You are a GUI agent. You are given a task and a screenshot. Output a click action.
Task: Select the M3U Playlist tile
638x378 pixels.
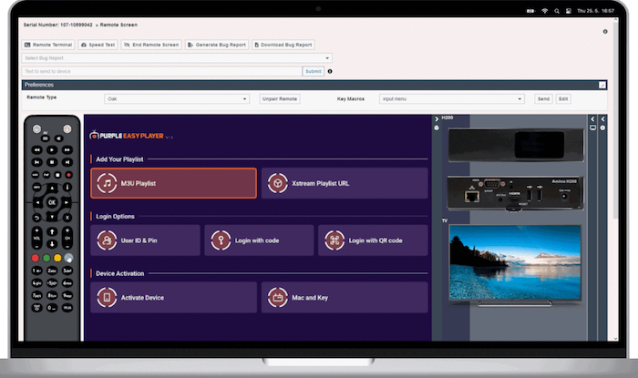click(174, 183)
